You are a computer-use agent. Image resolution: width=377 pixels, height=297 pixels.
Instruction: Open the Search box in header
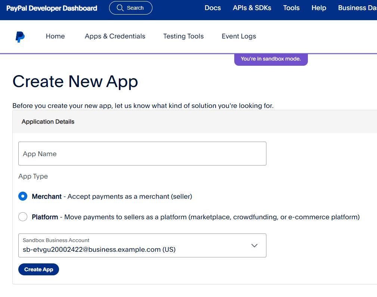tap(130, 8)
